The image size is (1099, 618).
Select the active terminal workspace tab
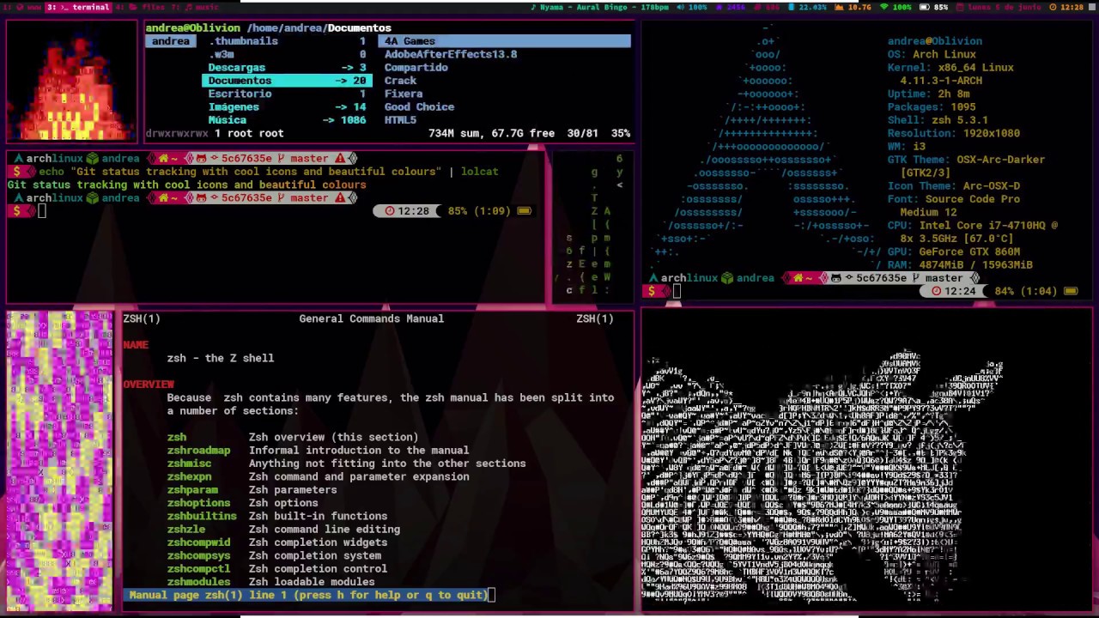pyautogui.click(x=78, y=7)
